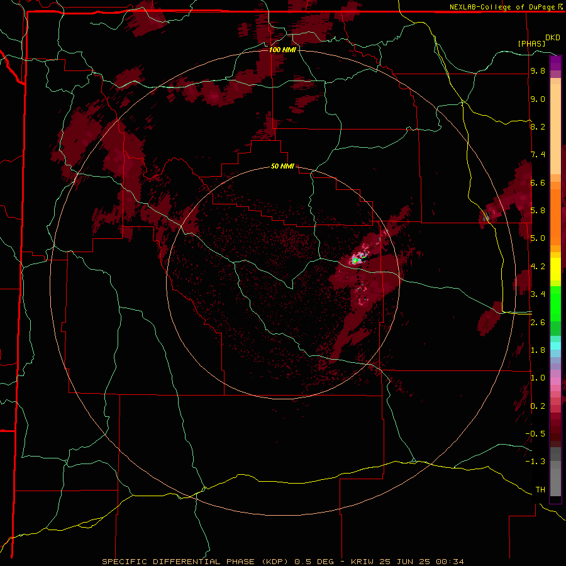Click the bright green-white KDP storm core
This screenshot has height=566, width=566.
pos(355,260)
